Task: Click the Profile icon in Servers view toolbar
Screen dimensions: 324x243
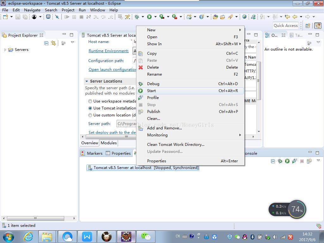Action: 295,161
